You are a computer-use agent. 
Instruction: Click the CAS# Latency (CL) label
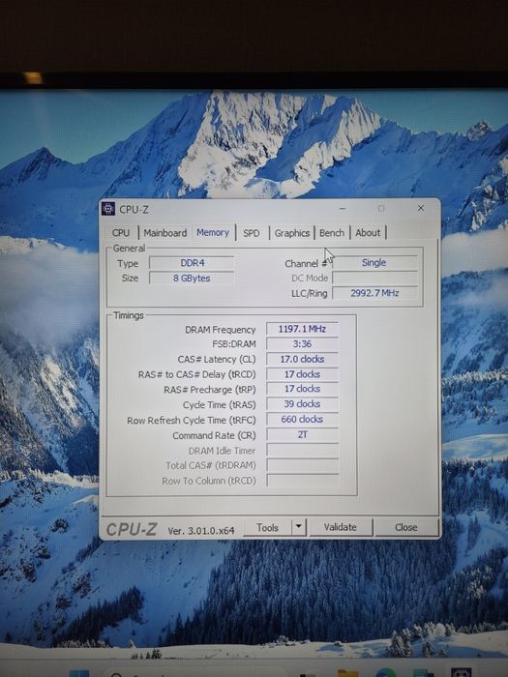pyautogui.click(x=217, y=359)
